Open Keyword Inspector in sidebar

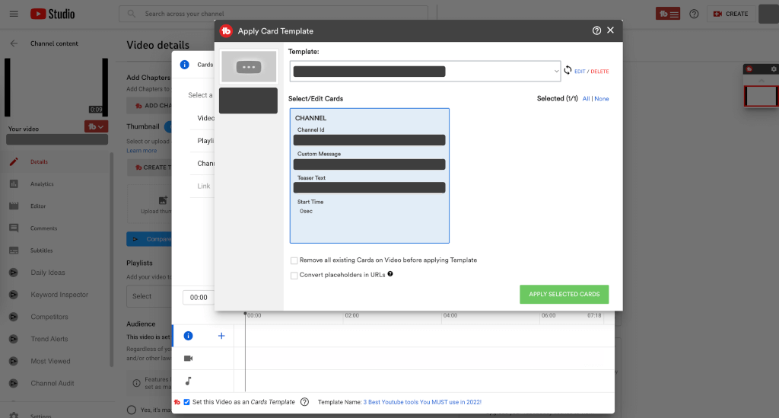(x=59, y=295)
